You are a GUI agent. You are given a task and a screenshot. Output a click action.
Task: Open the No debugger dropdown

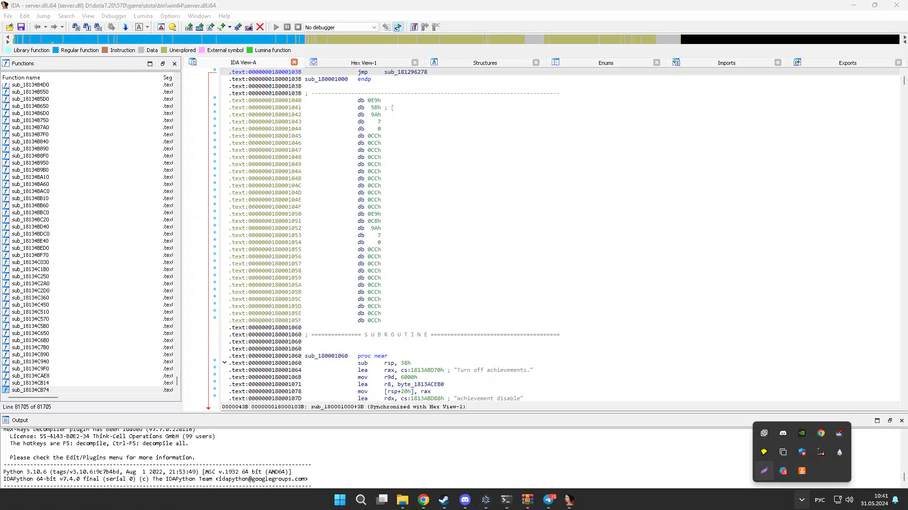(374, 27)
